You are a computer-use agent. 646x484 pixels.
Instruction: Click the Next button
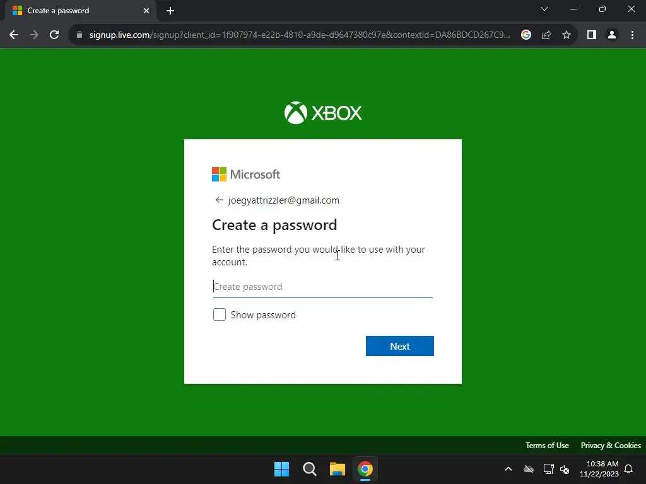399,346
